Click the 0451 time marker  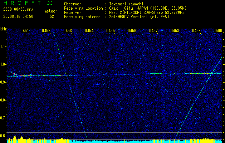(x=25, y=30)
